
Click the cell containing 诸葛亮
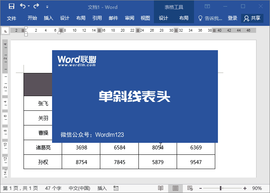(x=43, y=147)
